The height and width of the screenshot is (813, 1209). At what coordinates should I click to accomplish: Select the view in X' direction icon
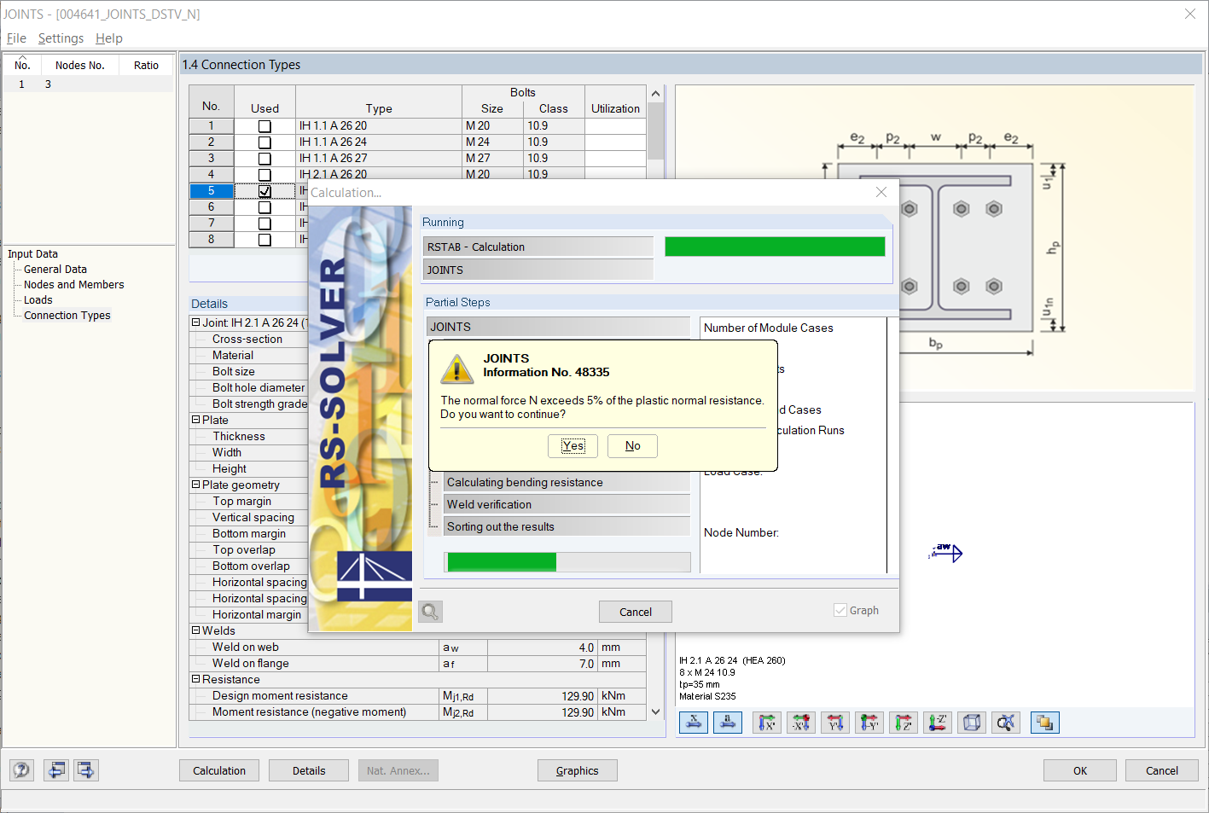[x=766, y=722]
